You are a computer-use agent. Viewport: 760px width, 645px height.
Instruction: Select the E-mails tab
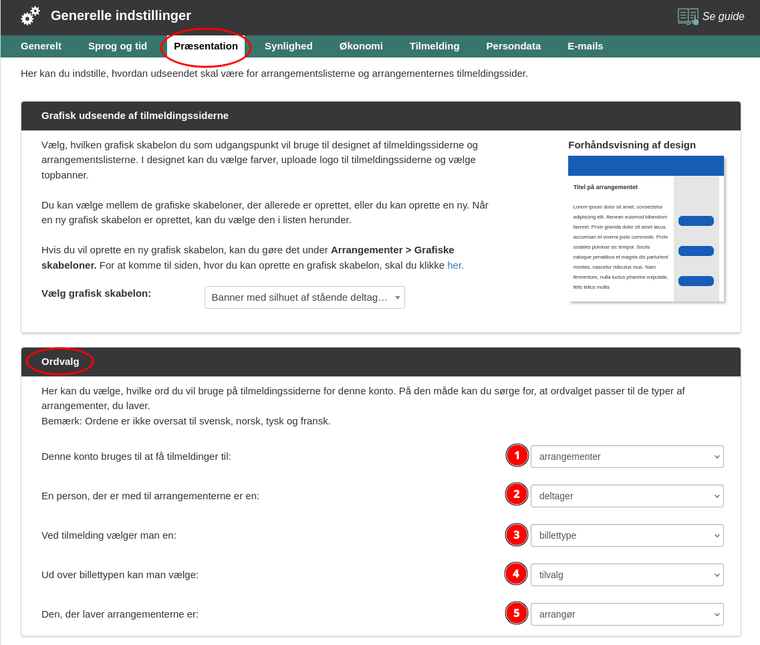click(x=585, y=46)
